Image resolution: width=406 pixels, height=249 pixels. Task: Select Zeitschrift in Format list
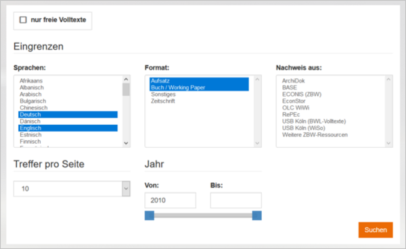(199, 101)
